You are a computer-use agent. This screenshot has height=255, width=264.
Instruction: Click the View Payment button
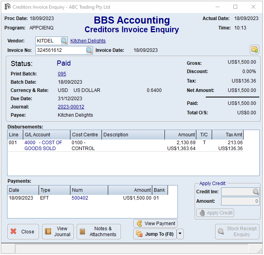click(155, 224)
